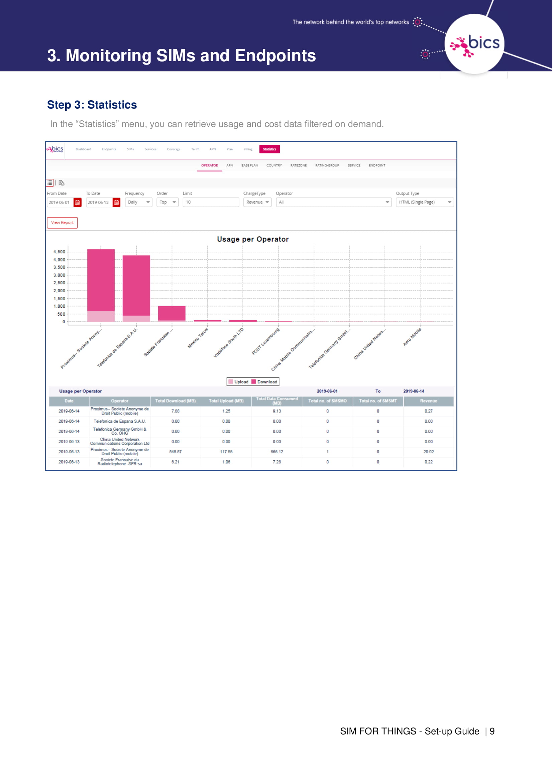The width and height of the screenshot is (553, 782).
Task: Select the ENDPOINT statistics tab
Action: (377, 165)
